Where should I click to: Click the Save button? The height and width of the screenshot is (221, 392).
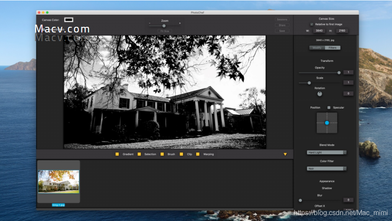(282, 31)
